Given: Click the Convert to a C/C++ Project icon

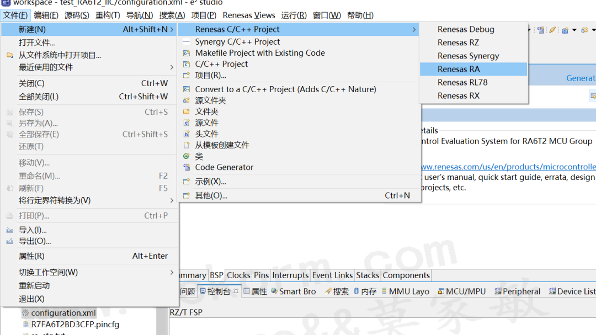Looking at the screenshot, I should click(187, 89).
